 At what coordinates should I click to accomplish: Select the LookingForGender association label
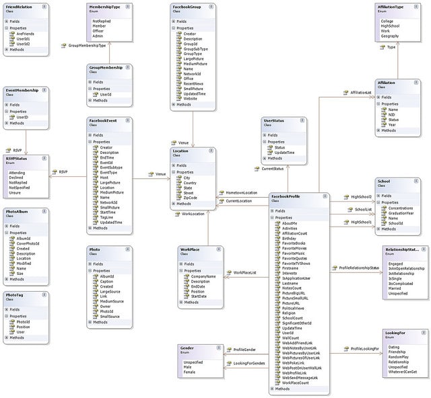point(249,364)
